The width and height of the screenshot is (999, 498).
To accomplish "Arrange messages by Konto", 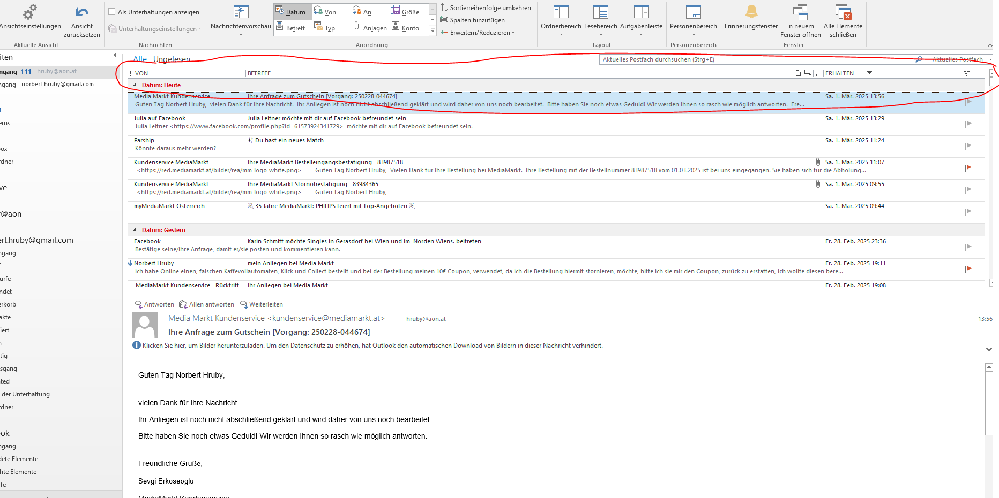I will click(406, 27).
